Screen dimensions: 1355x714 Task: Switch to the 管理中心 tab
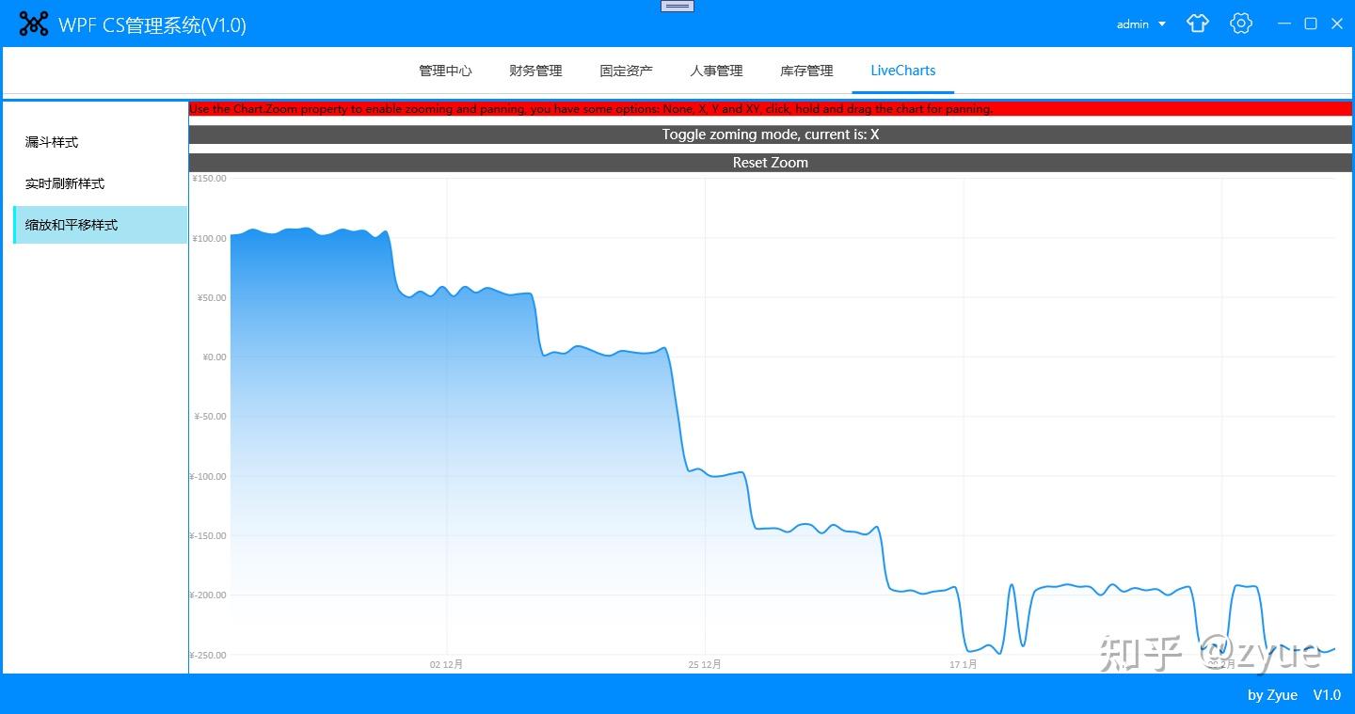pyautogui.click(x=445, y=71)
